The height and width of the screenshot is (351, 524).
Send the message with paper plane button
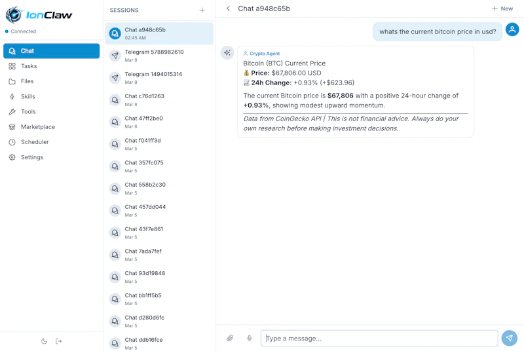pyautogui.click(x=510, y=338)
